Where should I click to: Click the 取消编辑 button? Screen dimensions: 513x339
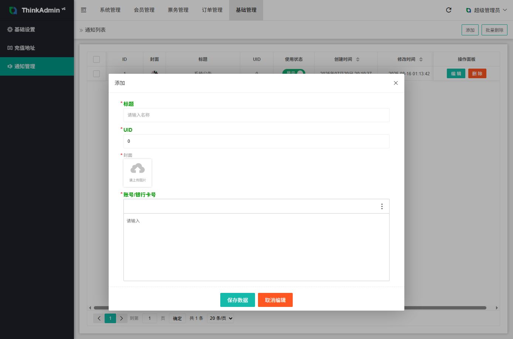tap(275, 300)
